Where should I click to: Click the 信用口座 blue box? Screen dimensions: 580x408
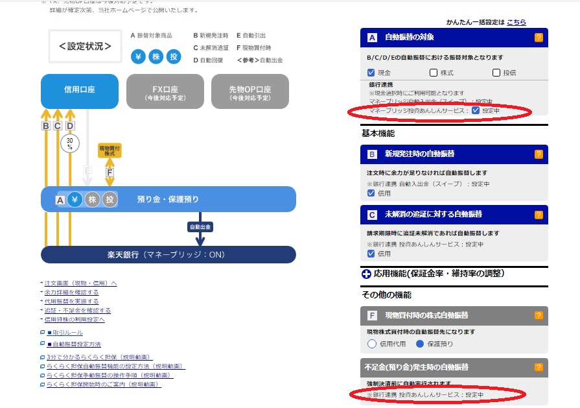(80, 91)
